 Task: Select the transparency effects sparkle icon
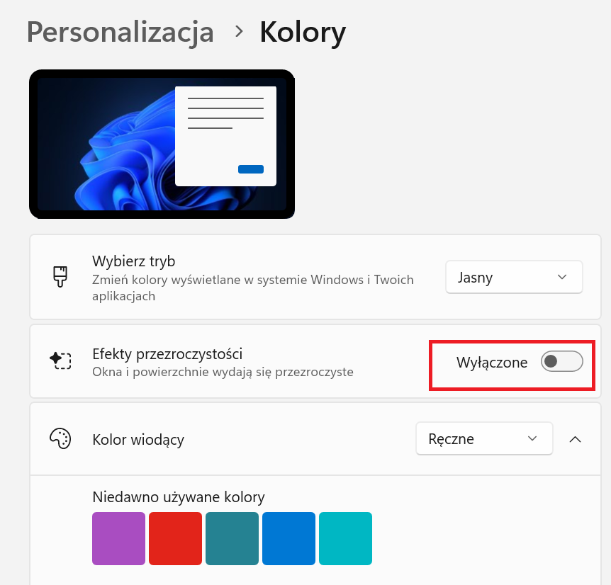coord(61,360)
